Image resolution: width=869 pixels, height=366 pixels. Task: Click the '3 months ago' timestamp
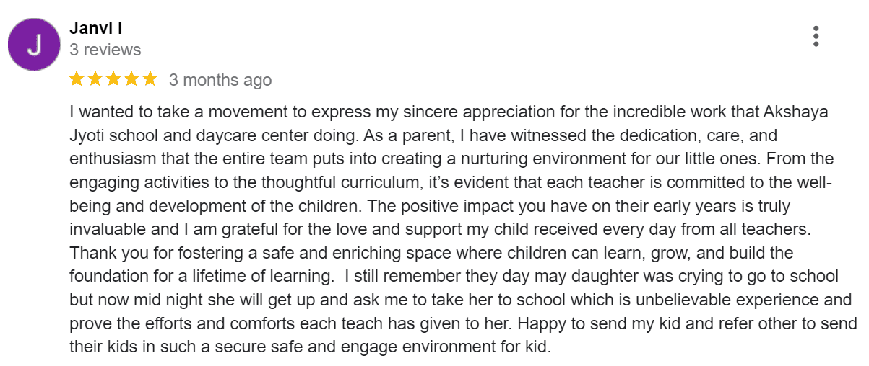pyautogui.click(x=220, y=80)
